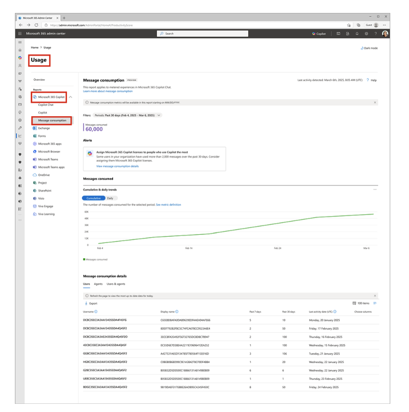Collapse the Microsoft 365 Copilot section chevron
Image resolution: width=409 pixels, height=412 pixels.
(x=71, y=97)
